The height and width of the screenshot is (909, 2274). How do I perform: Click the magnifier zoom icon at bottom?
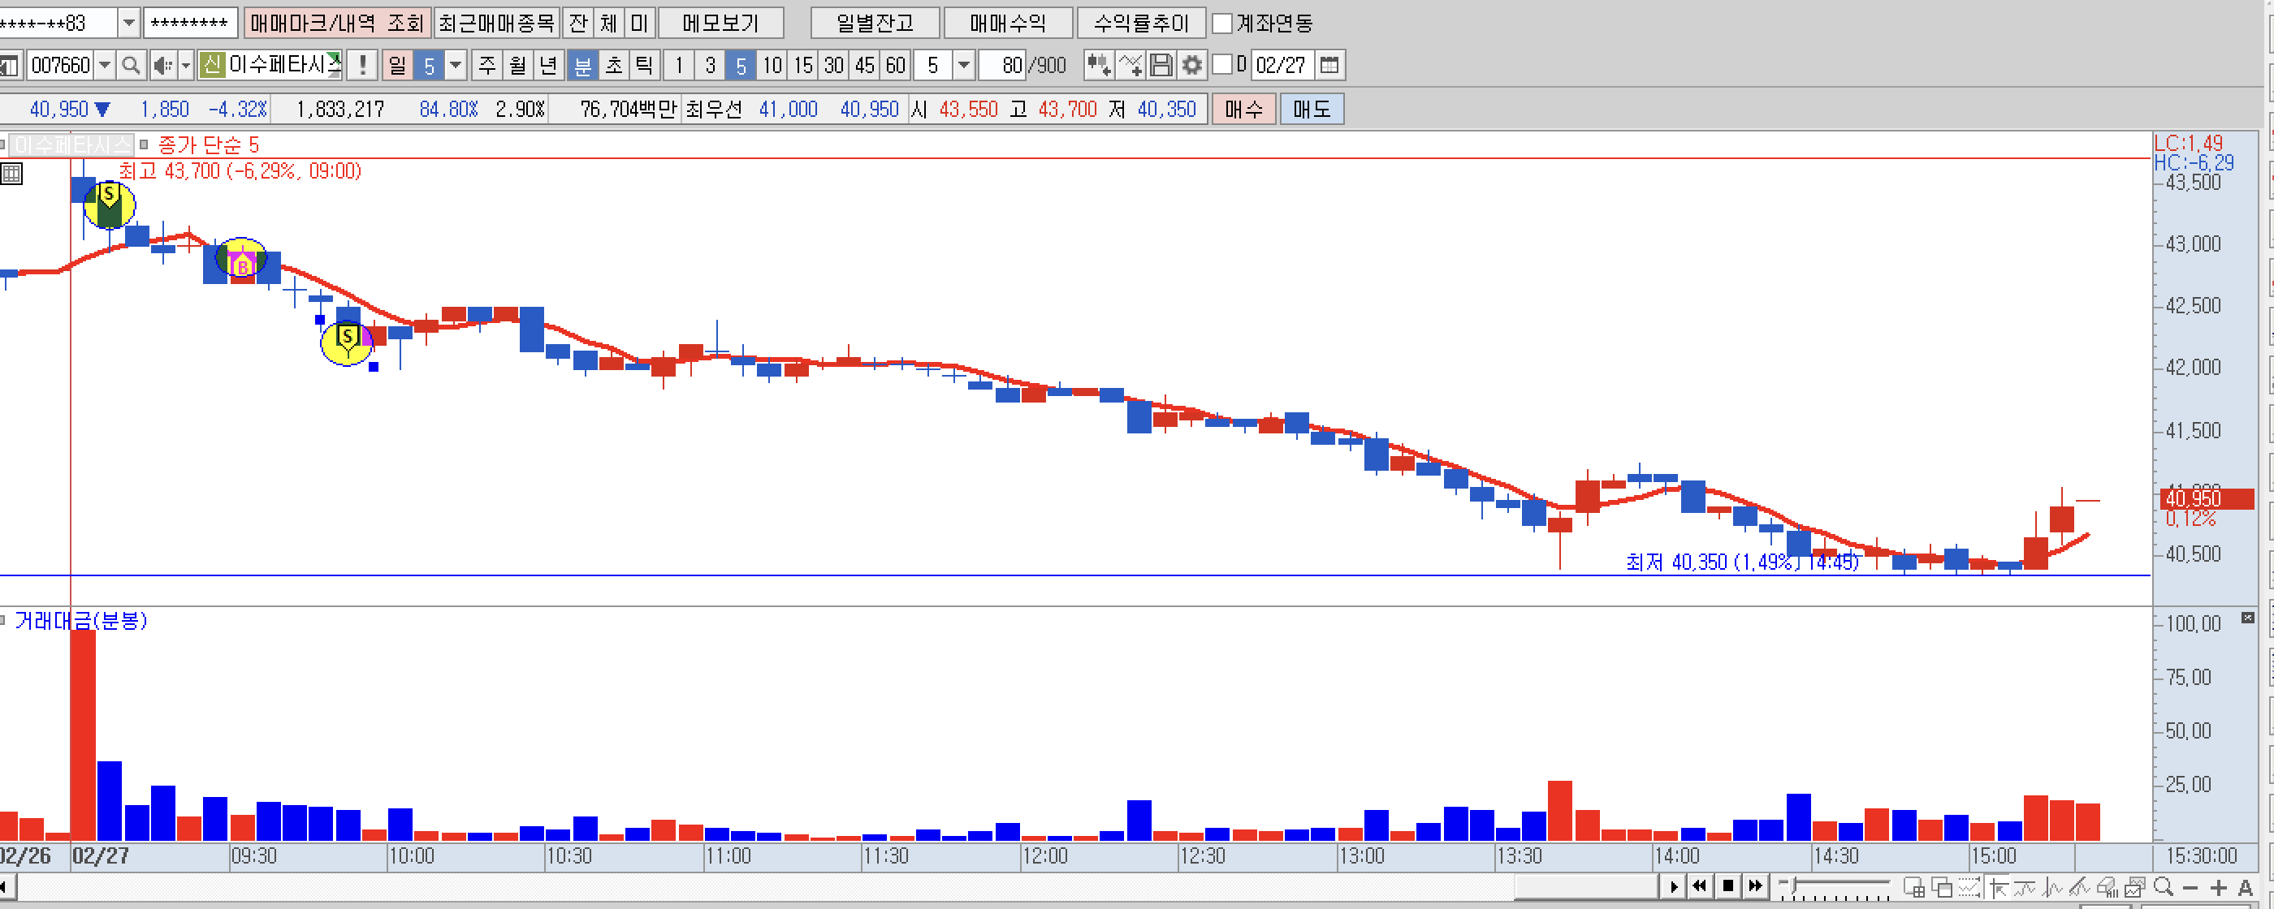coord(2163,886)
